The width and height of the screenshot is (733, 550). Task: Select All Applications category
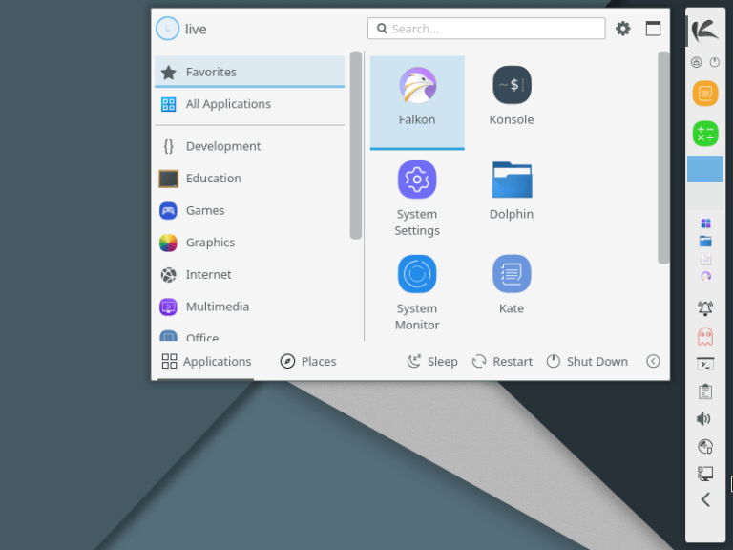pos(250,104)
